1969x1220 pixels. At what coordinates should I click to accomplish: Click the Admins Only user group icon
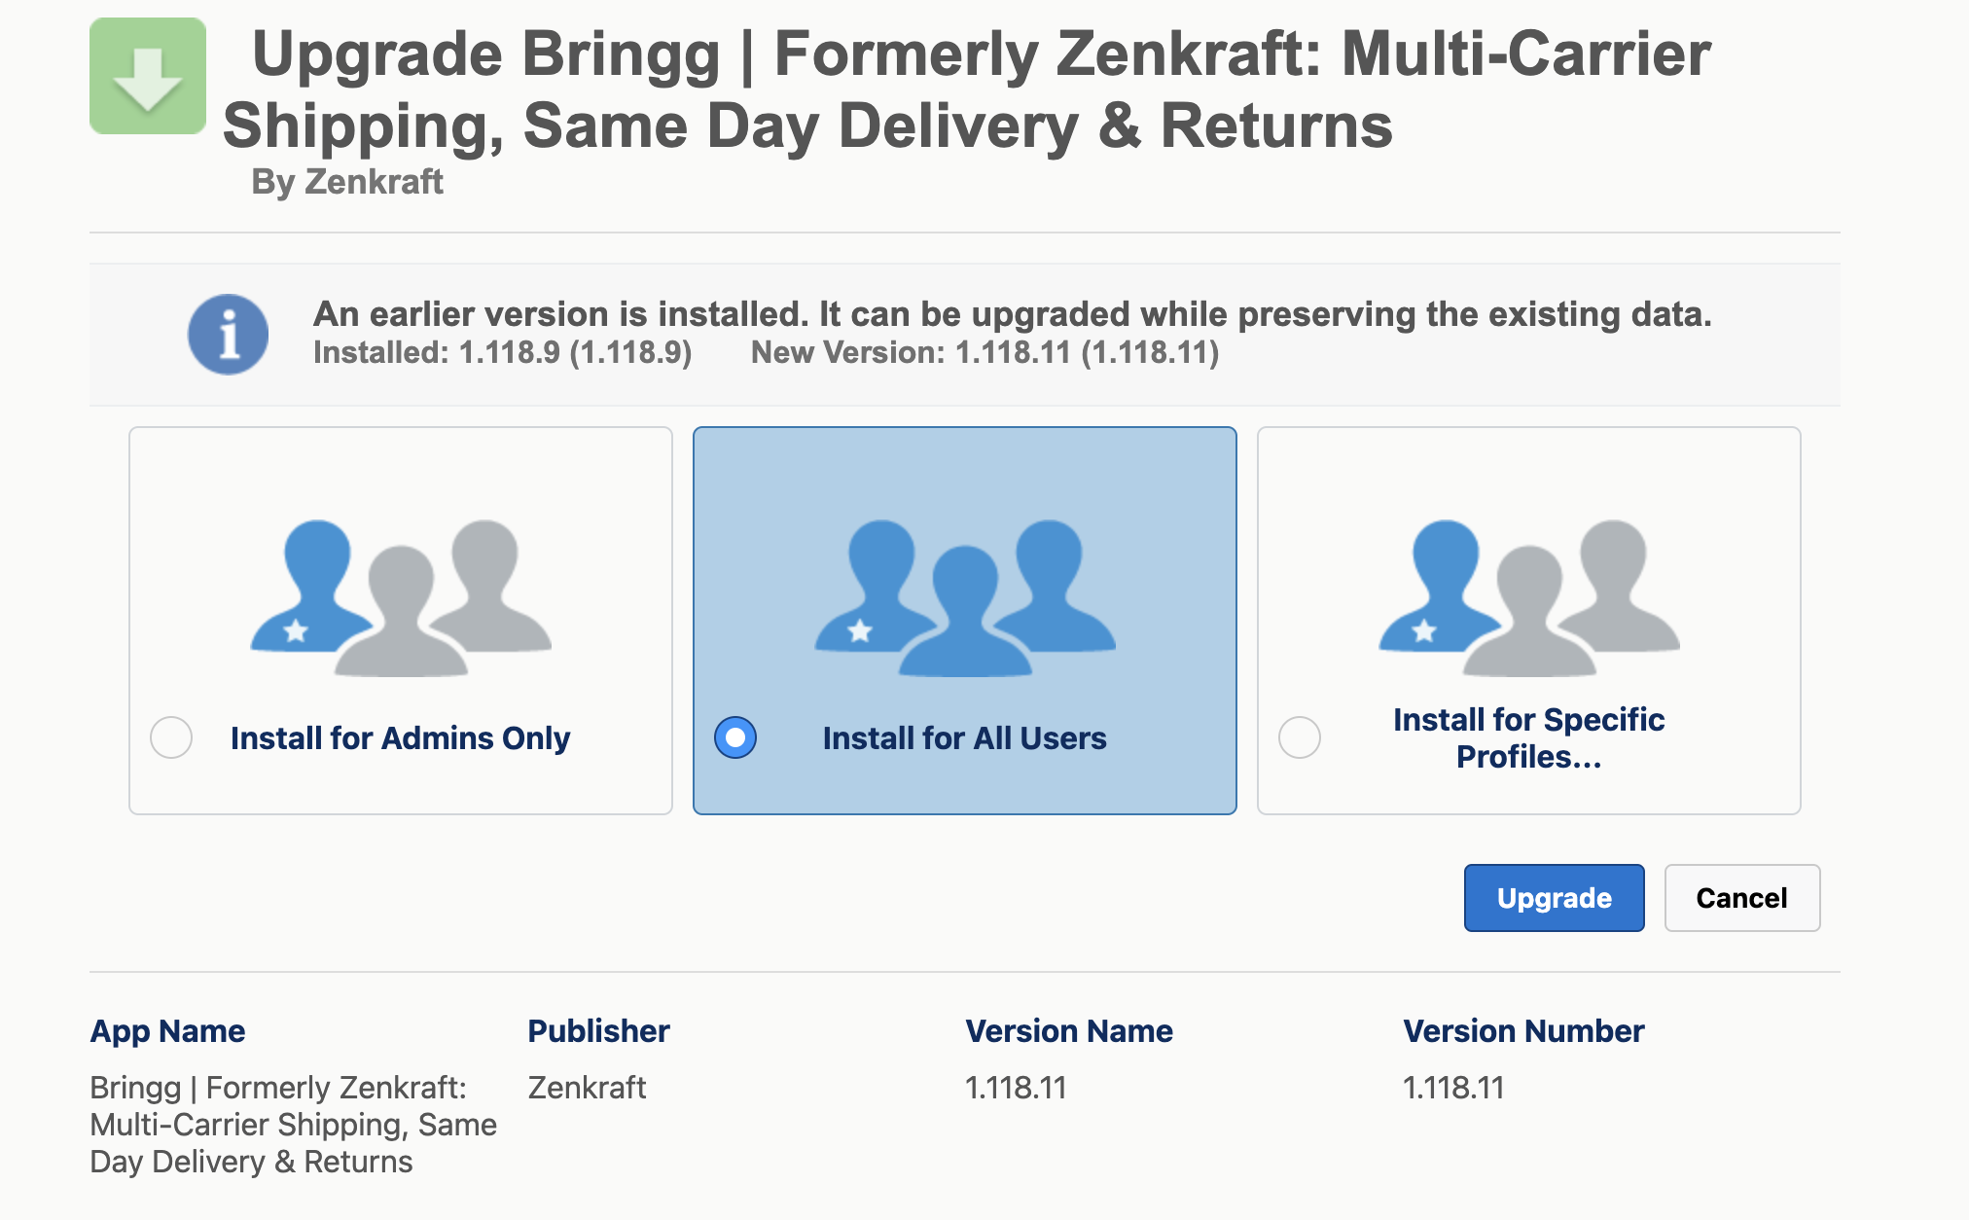pos(401,597)
